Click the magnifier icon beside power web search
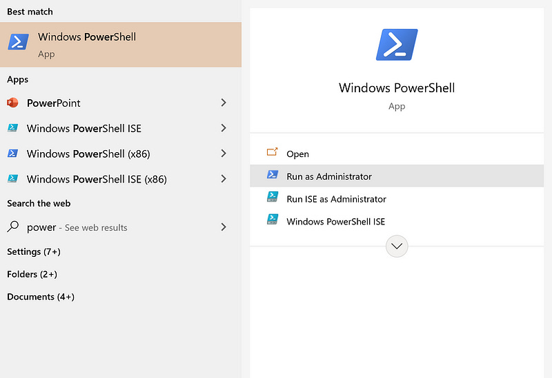Viewport: 552px width, 378px height. coord(12,227)
